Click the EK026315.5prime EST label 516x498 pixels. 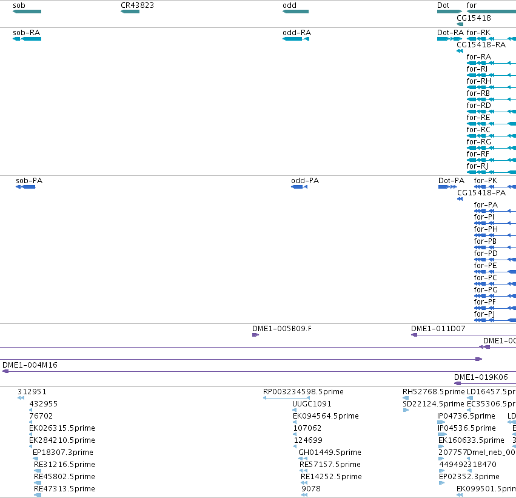click(x=62, y=428)
